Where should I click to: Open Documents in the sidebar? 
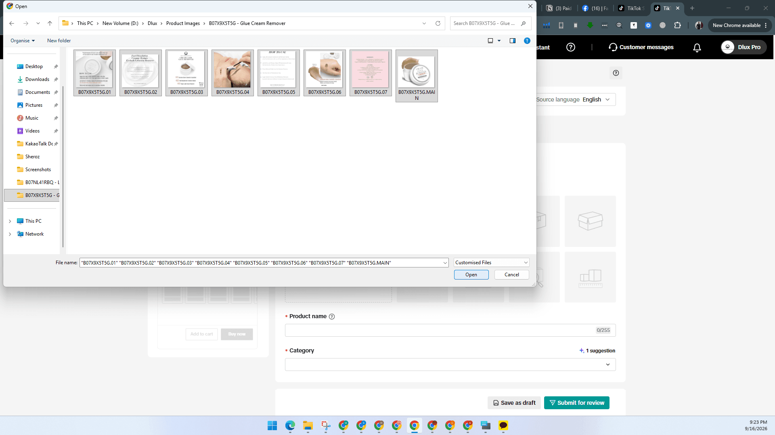(38, 92)
